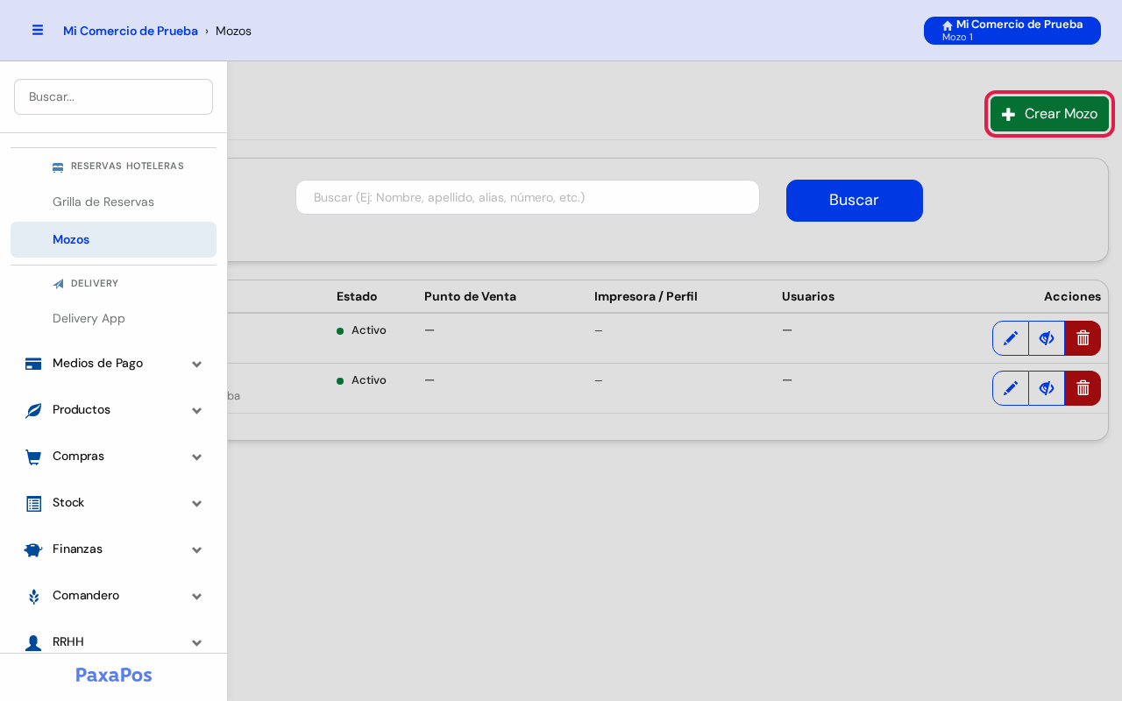Delete the first waiter using trash icon

pos(1083,338)
